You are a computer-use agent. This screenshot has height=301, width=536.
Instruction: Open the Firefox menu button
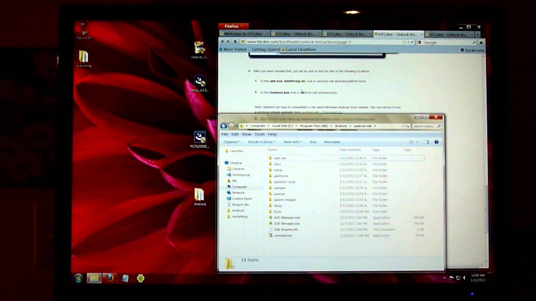click(233, 26)
